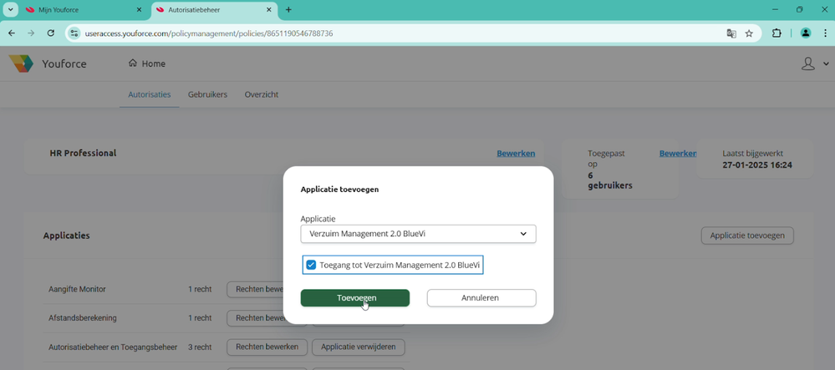
Task: Bookmark this page with star icon
Action: (x=749, y=33)
